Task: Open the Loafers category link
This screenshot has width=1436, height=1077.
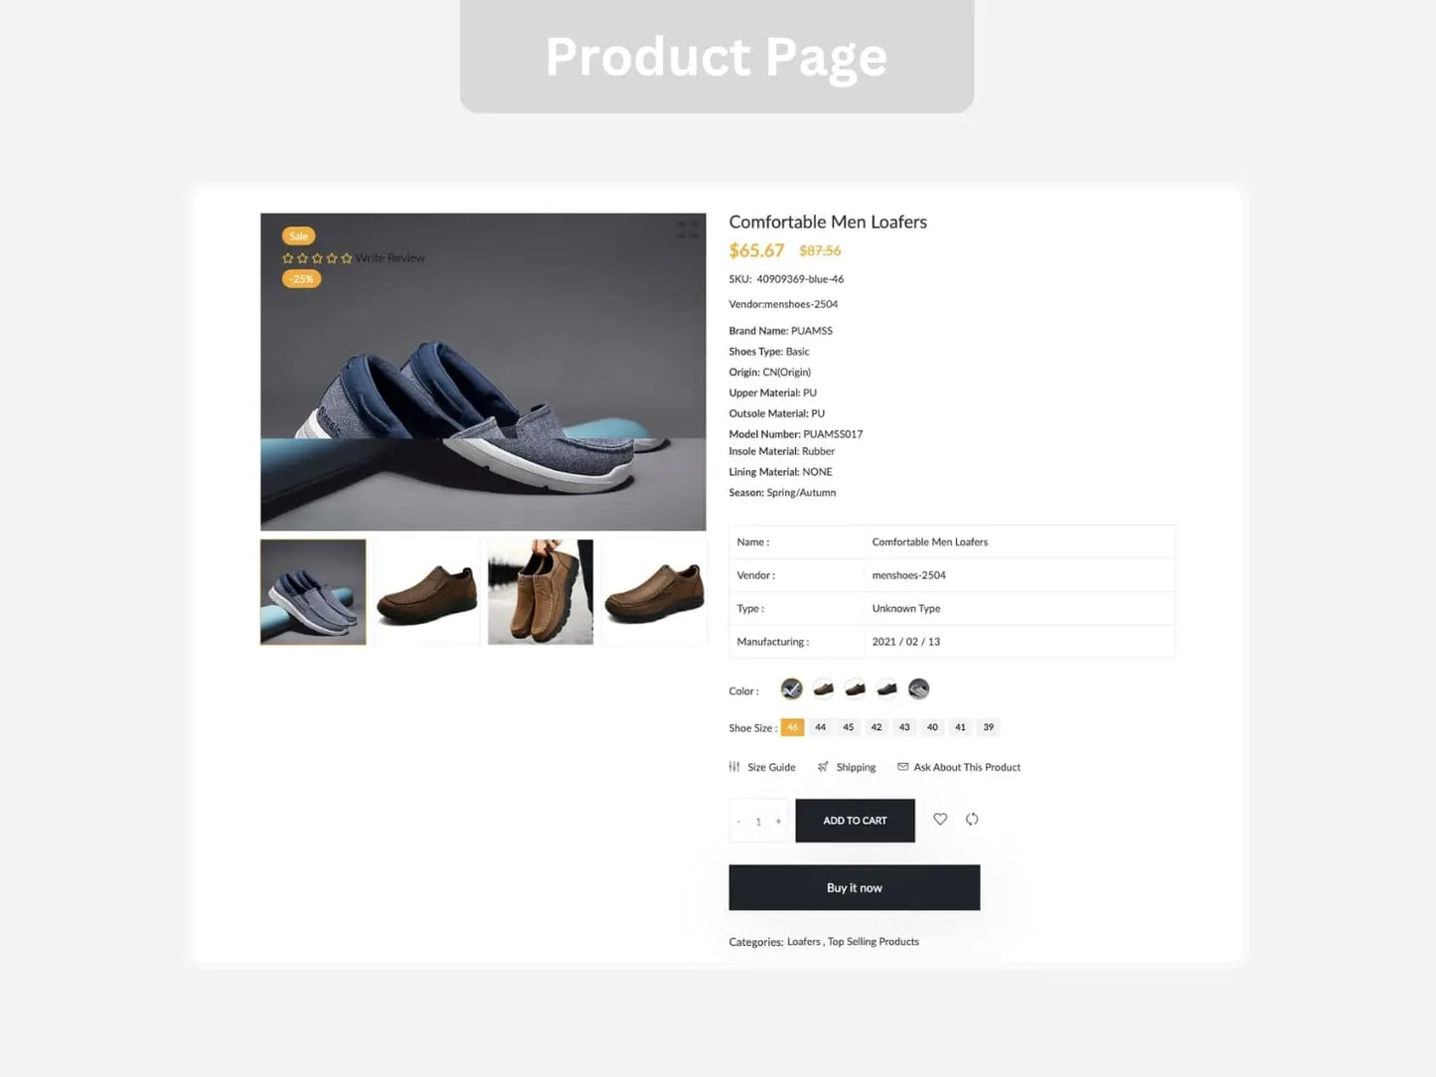Action: (x=804, y=942)
